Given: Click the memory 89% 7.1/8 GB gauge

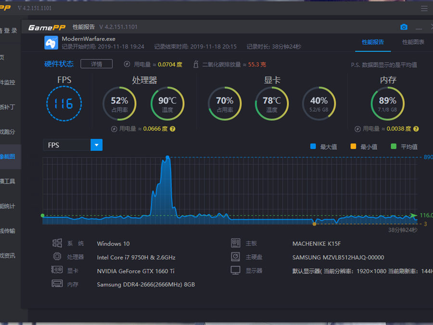Looking at the screenshot, I should coord(387,104).
